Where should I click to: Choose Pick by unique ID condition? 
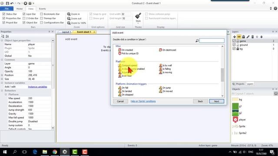point(129,53)
